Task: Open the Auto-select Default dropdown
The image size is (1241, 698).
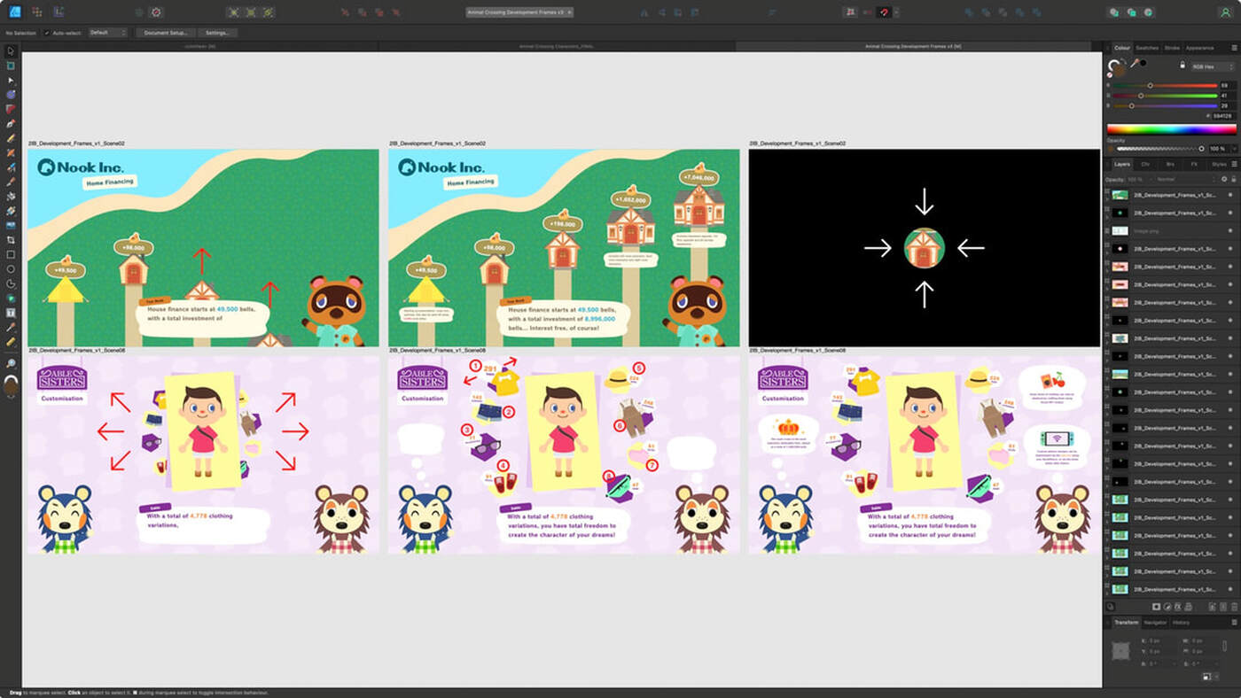Action: [107, 33]
